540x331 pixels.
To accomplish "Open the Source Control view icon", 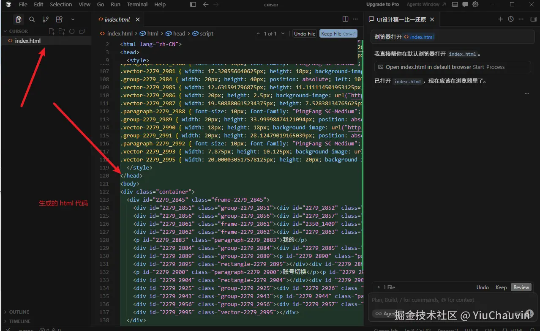I will point(46,19).
